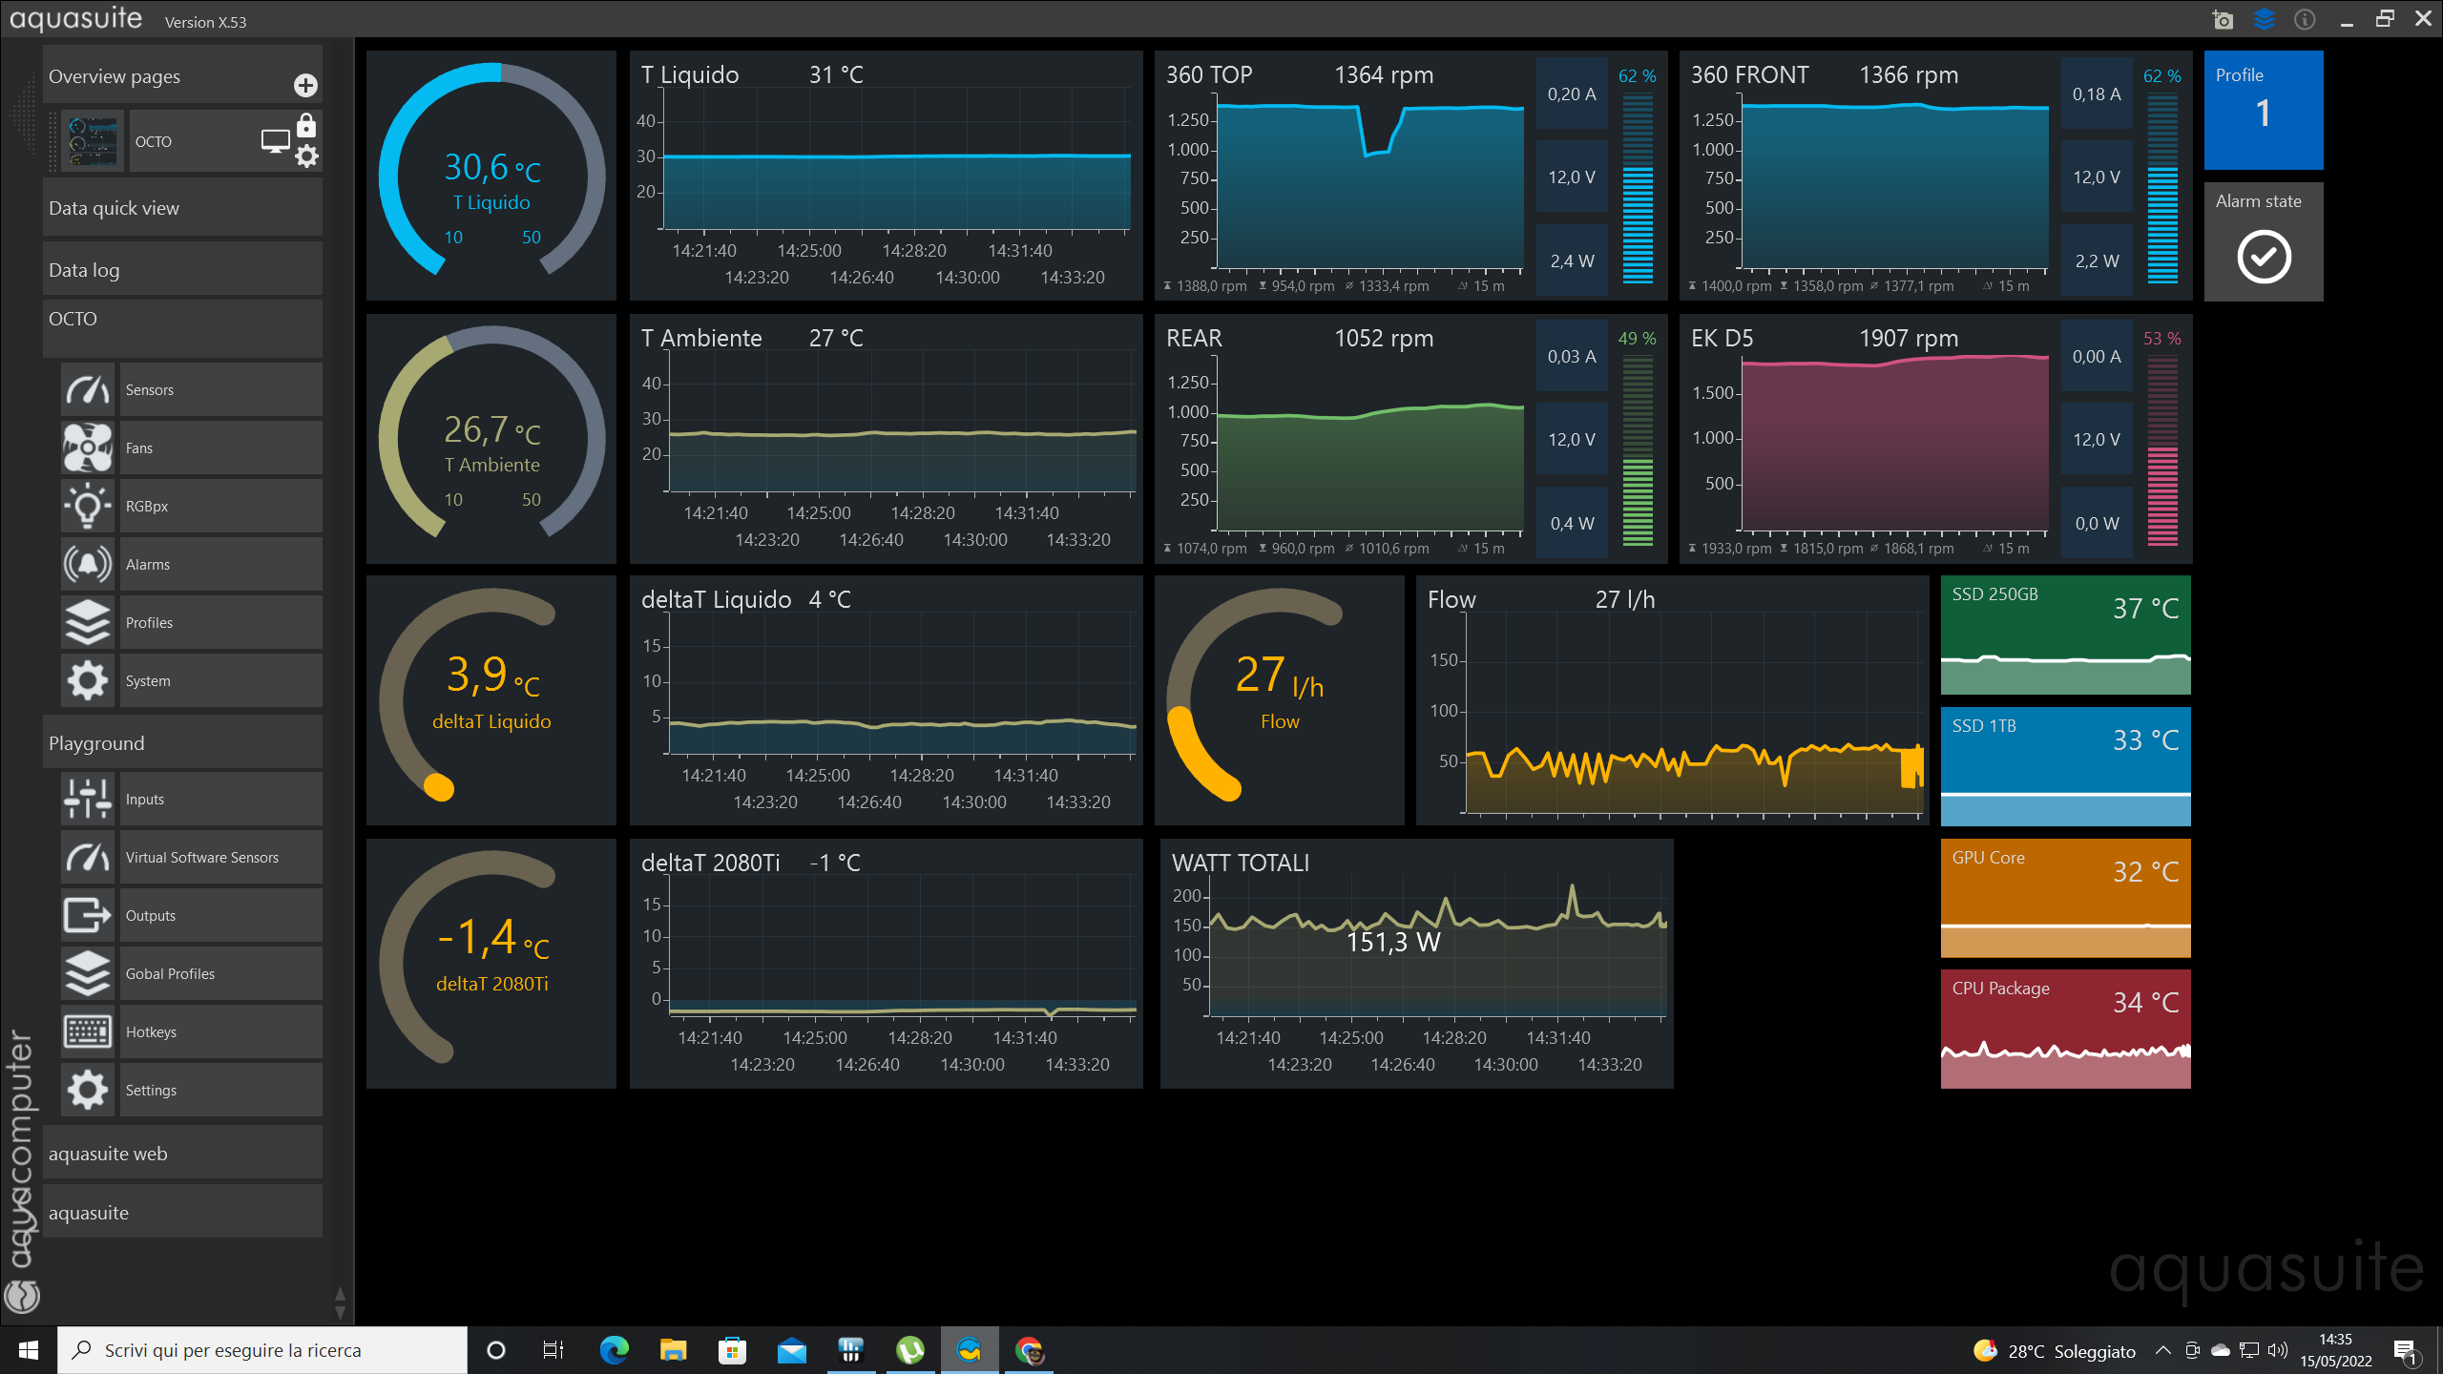This screenshot has width=2443, height=1374.
Task: Click the Profile 1 tile
Action: [x=2264, y=110]
